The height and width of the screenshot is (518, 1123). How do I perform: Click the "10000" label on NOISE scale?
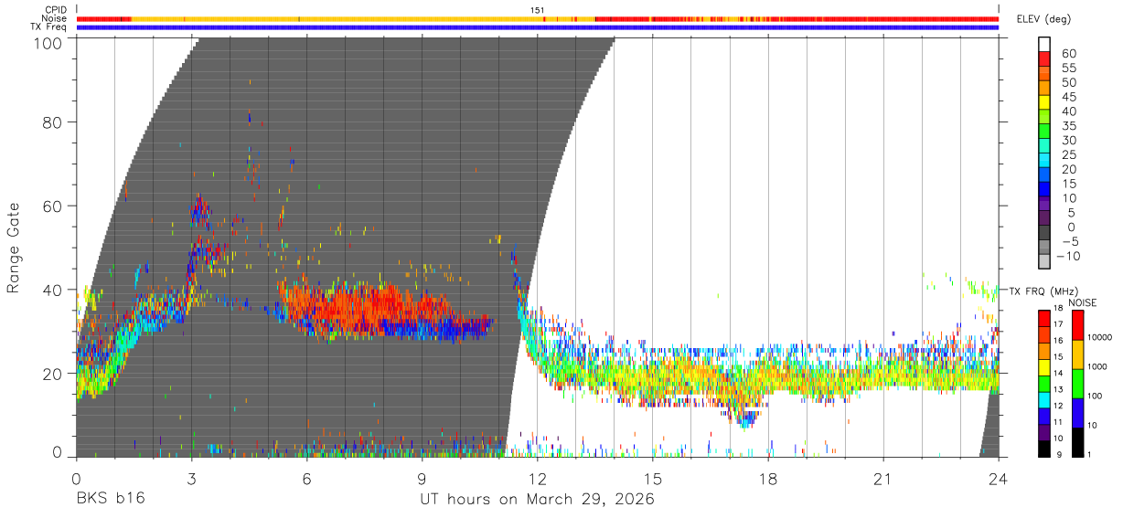1100,338
